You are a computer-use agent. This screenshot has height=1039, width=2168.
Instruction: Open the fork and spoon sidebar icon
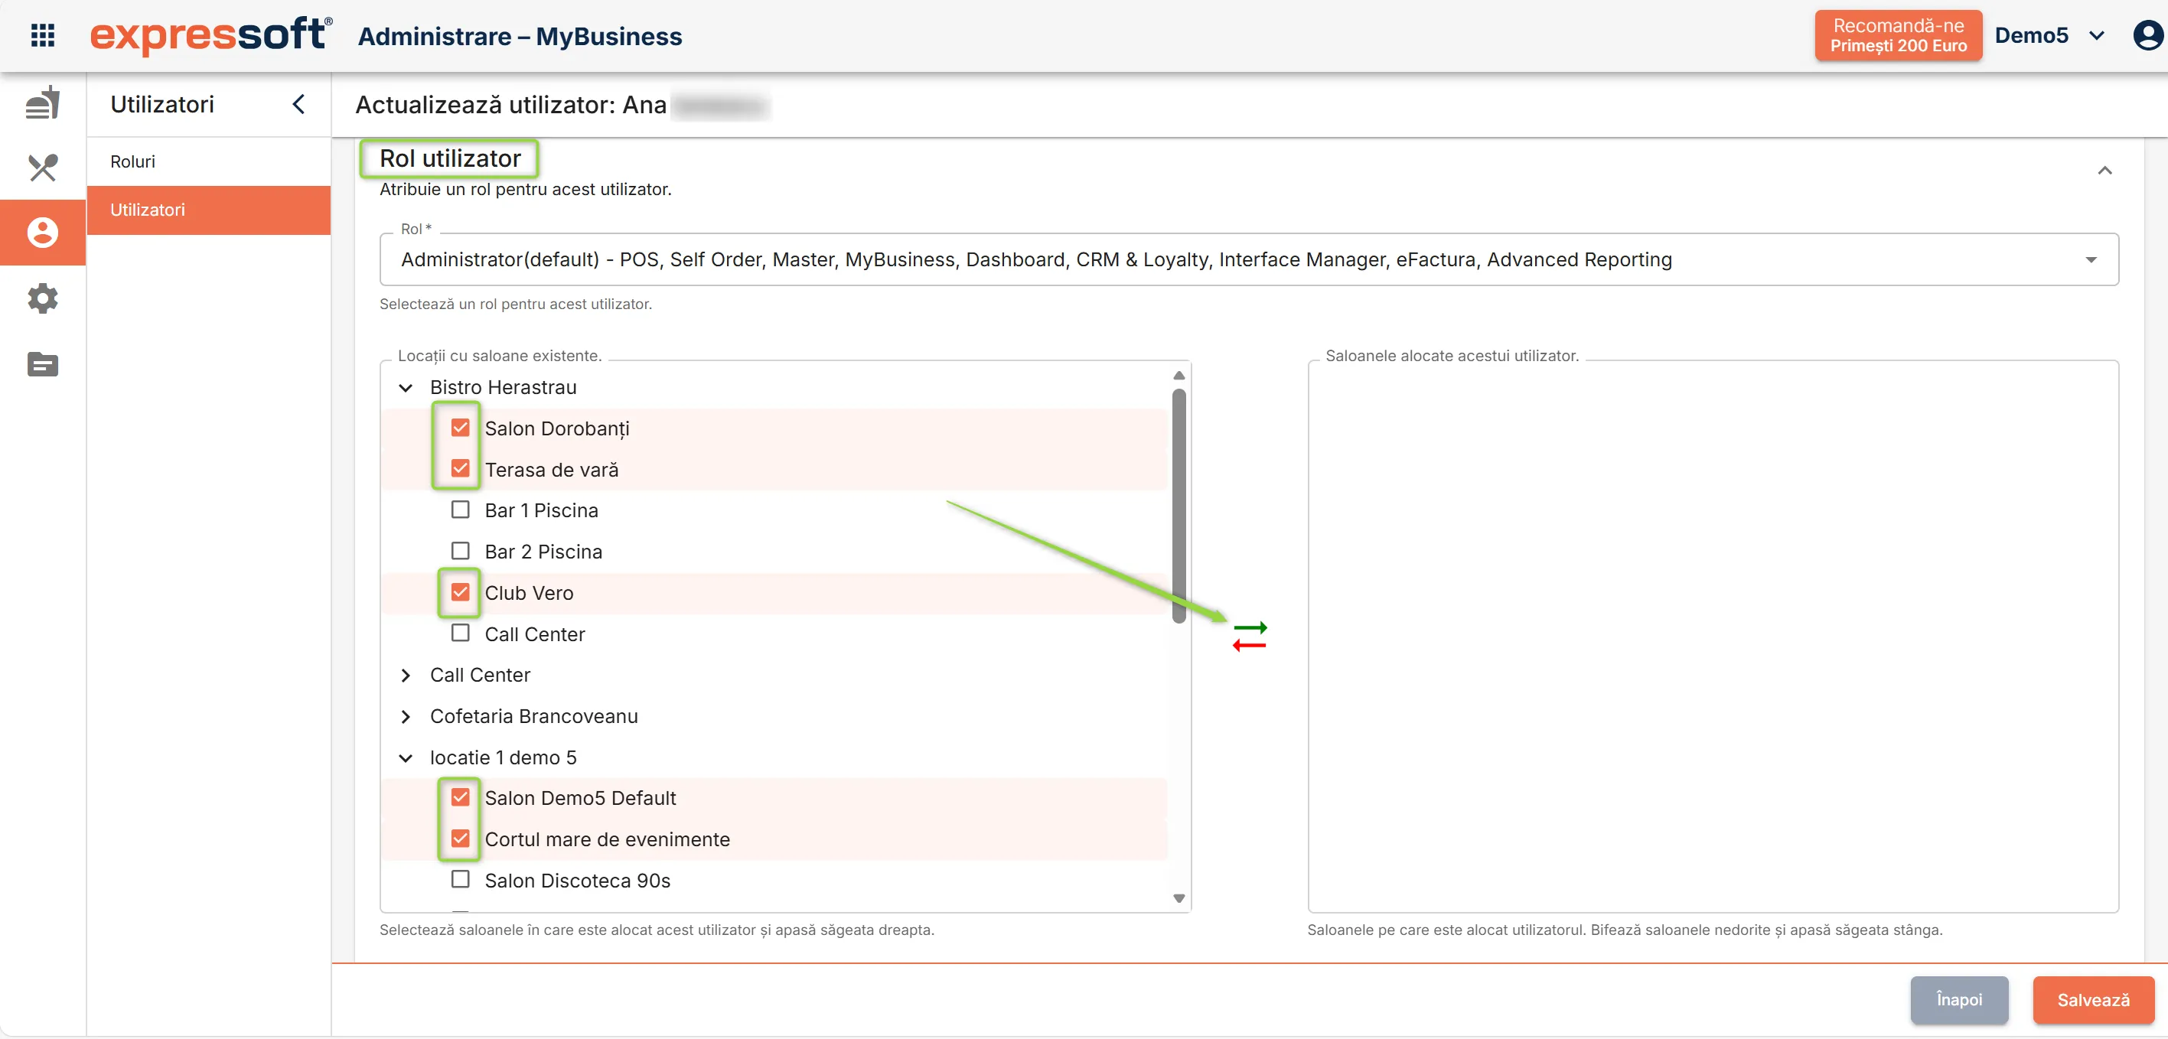[x=43, y=168]
